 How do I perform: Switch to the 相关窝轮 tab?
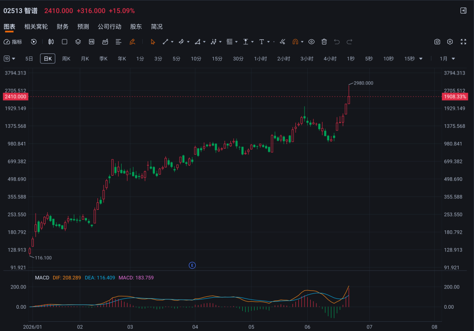(36, 27)
